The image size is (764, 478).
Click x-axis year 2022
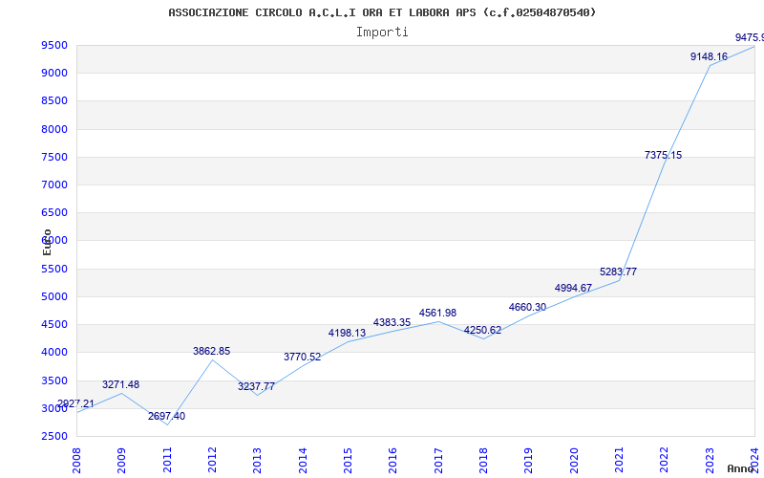pyautogui.click(x=664, y=461)
